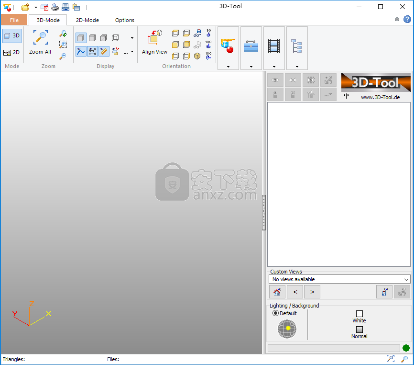Click the rotate 180 horizontal axis icon
The height and width of the screenshot is (365, 414).
pyautogui.click(x=208, y=56)
